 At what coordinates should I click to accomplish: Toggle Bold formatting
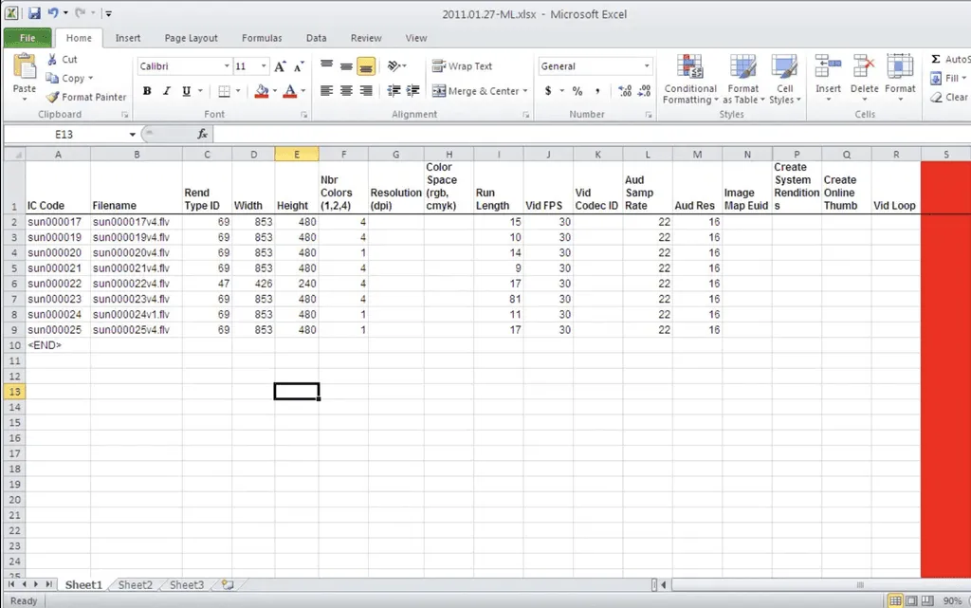[147, 91]
